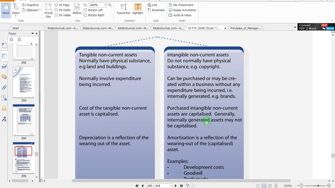This screenshot has height=188, width=335.
Task: Select the Typewriter tool
Action: tap(123, 9)
